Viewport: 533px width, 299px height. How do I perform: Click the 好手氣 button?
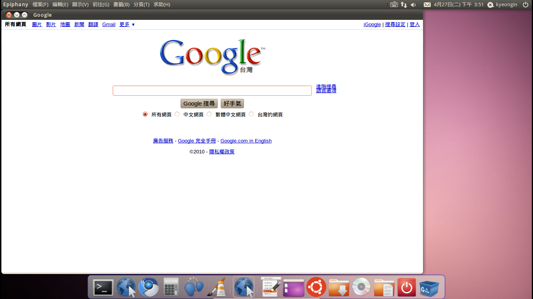[x=232, y=104]
